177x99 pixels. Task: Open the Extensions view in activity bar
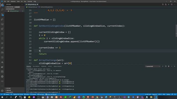(2, 29)
